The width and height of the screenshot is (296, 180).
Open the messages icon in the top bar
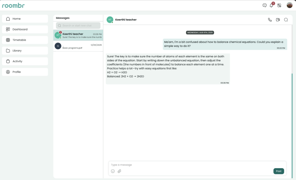pos(264,5)
